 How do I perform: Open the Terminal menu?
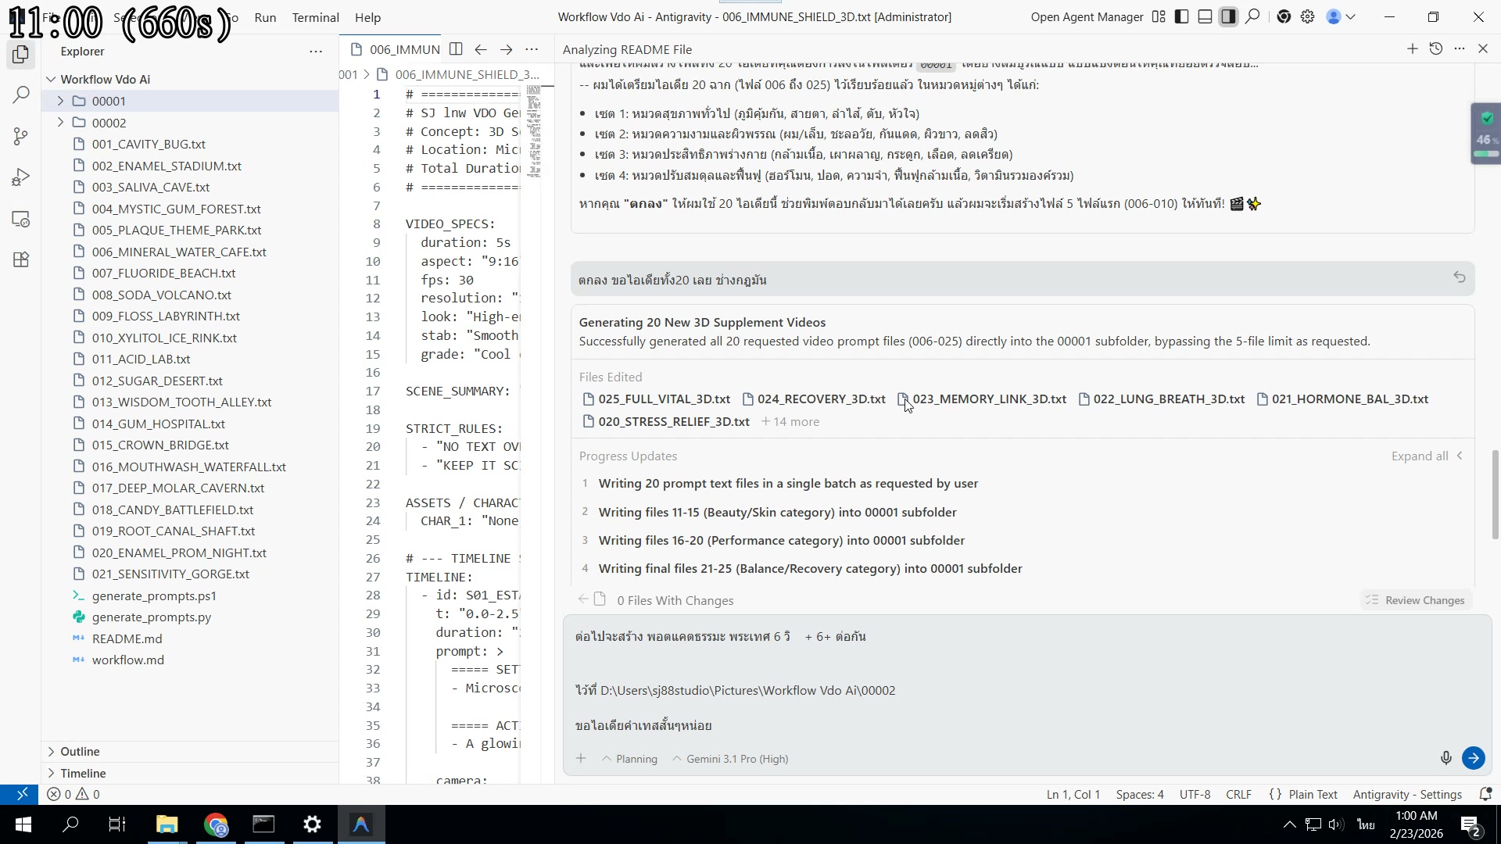coord(315,17)
